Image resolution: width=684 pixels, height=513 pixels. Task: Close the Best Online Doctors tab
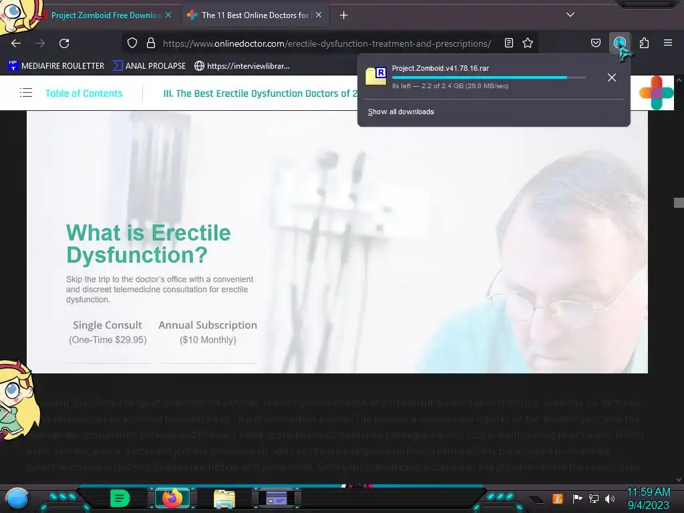pos(319,15)
